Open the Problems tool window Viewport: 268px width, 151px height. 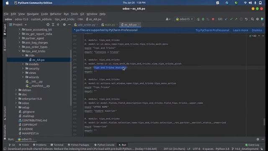40,145
